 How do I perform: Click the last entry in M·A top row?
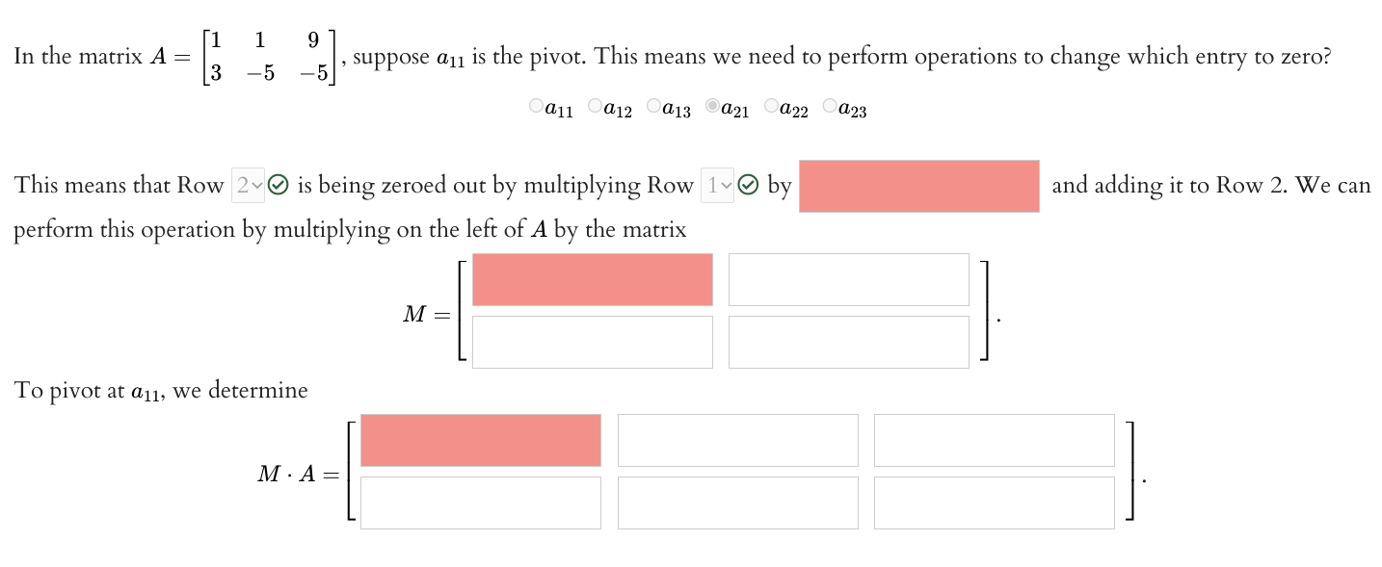[x=994, y=440]
